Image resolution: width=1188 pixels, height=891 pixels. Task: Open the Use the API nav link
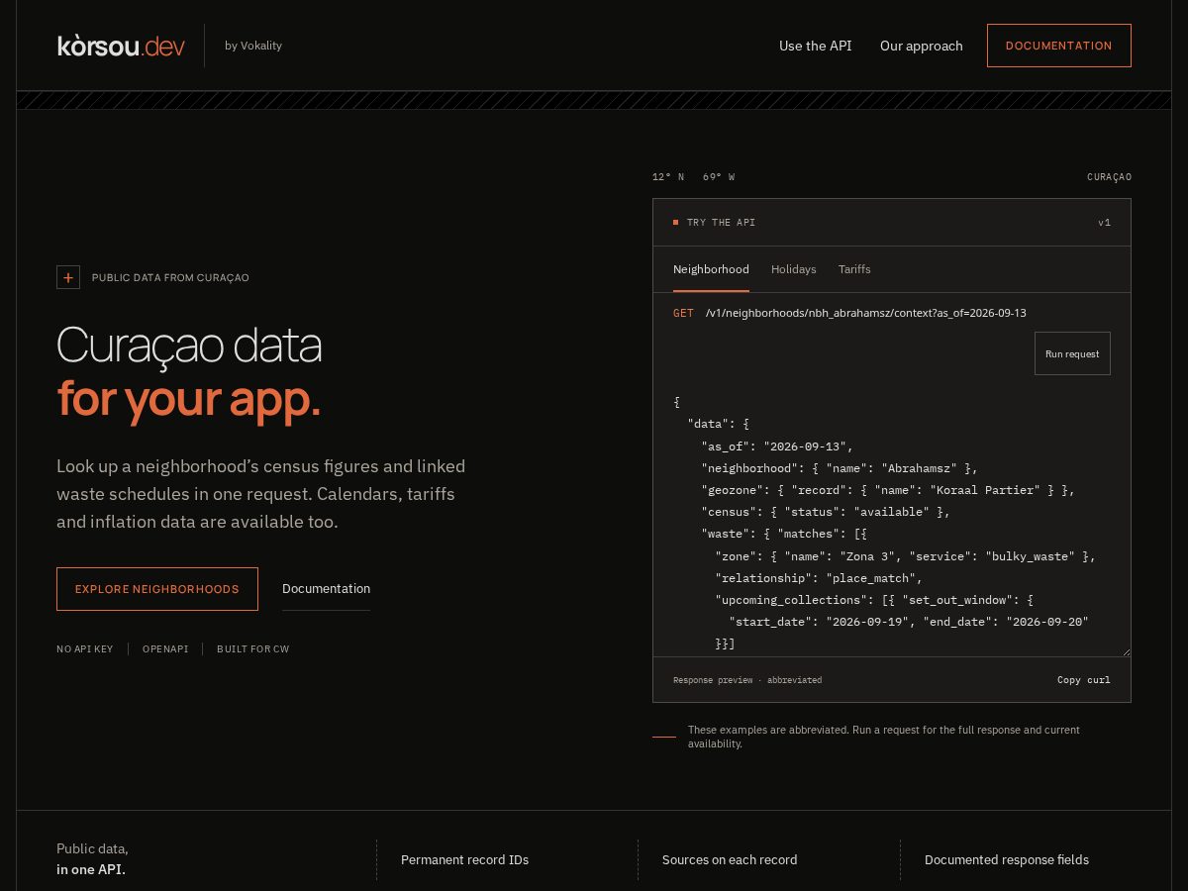click(815, 46)
